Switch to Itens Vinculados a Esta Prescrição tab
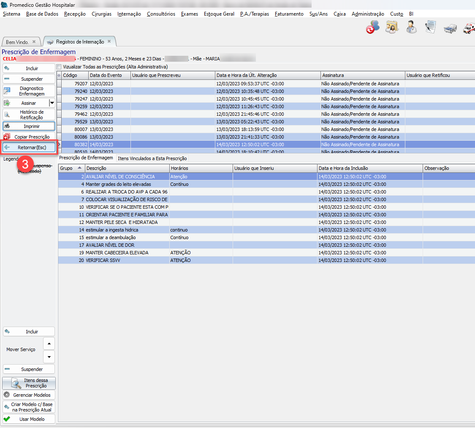This screenshot has height=428, width=475. [152, 158]
